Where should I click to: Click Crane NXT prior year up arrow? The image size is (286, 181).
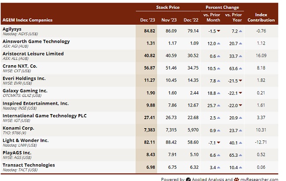(x=240, y=69)
